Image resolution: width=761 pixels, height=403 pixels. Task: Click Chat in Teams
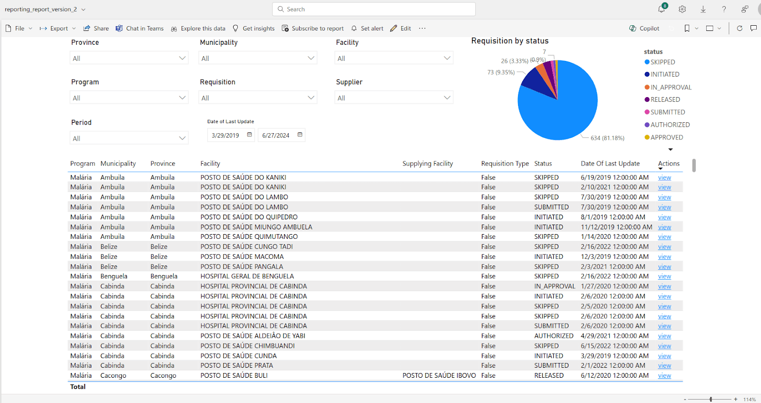[x=139, y=29]
